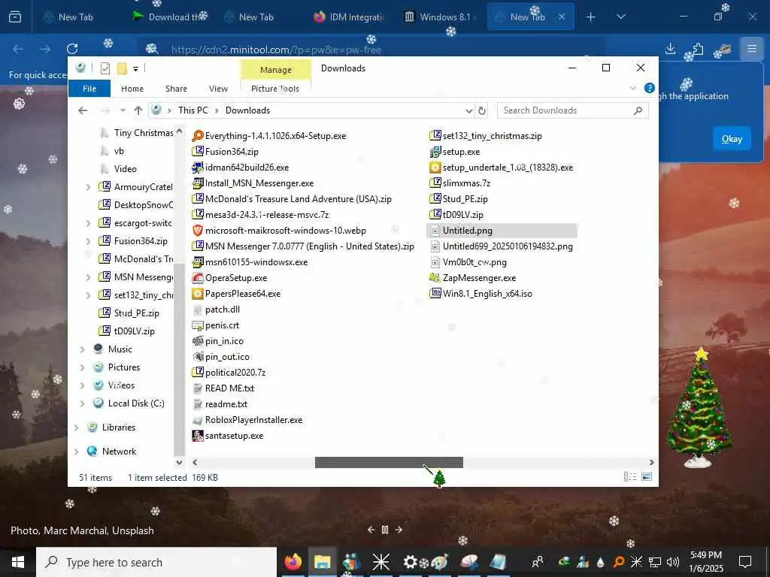Viewport: 770px width, 577px height.
Task: Open browser downloads arrow icon
Action: (670, 49)
